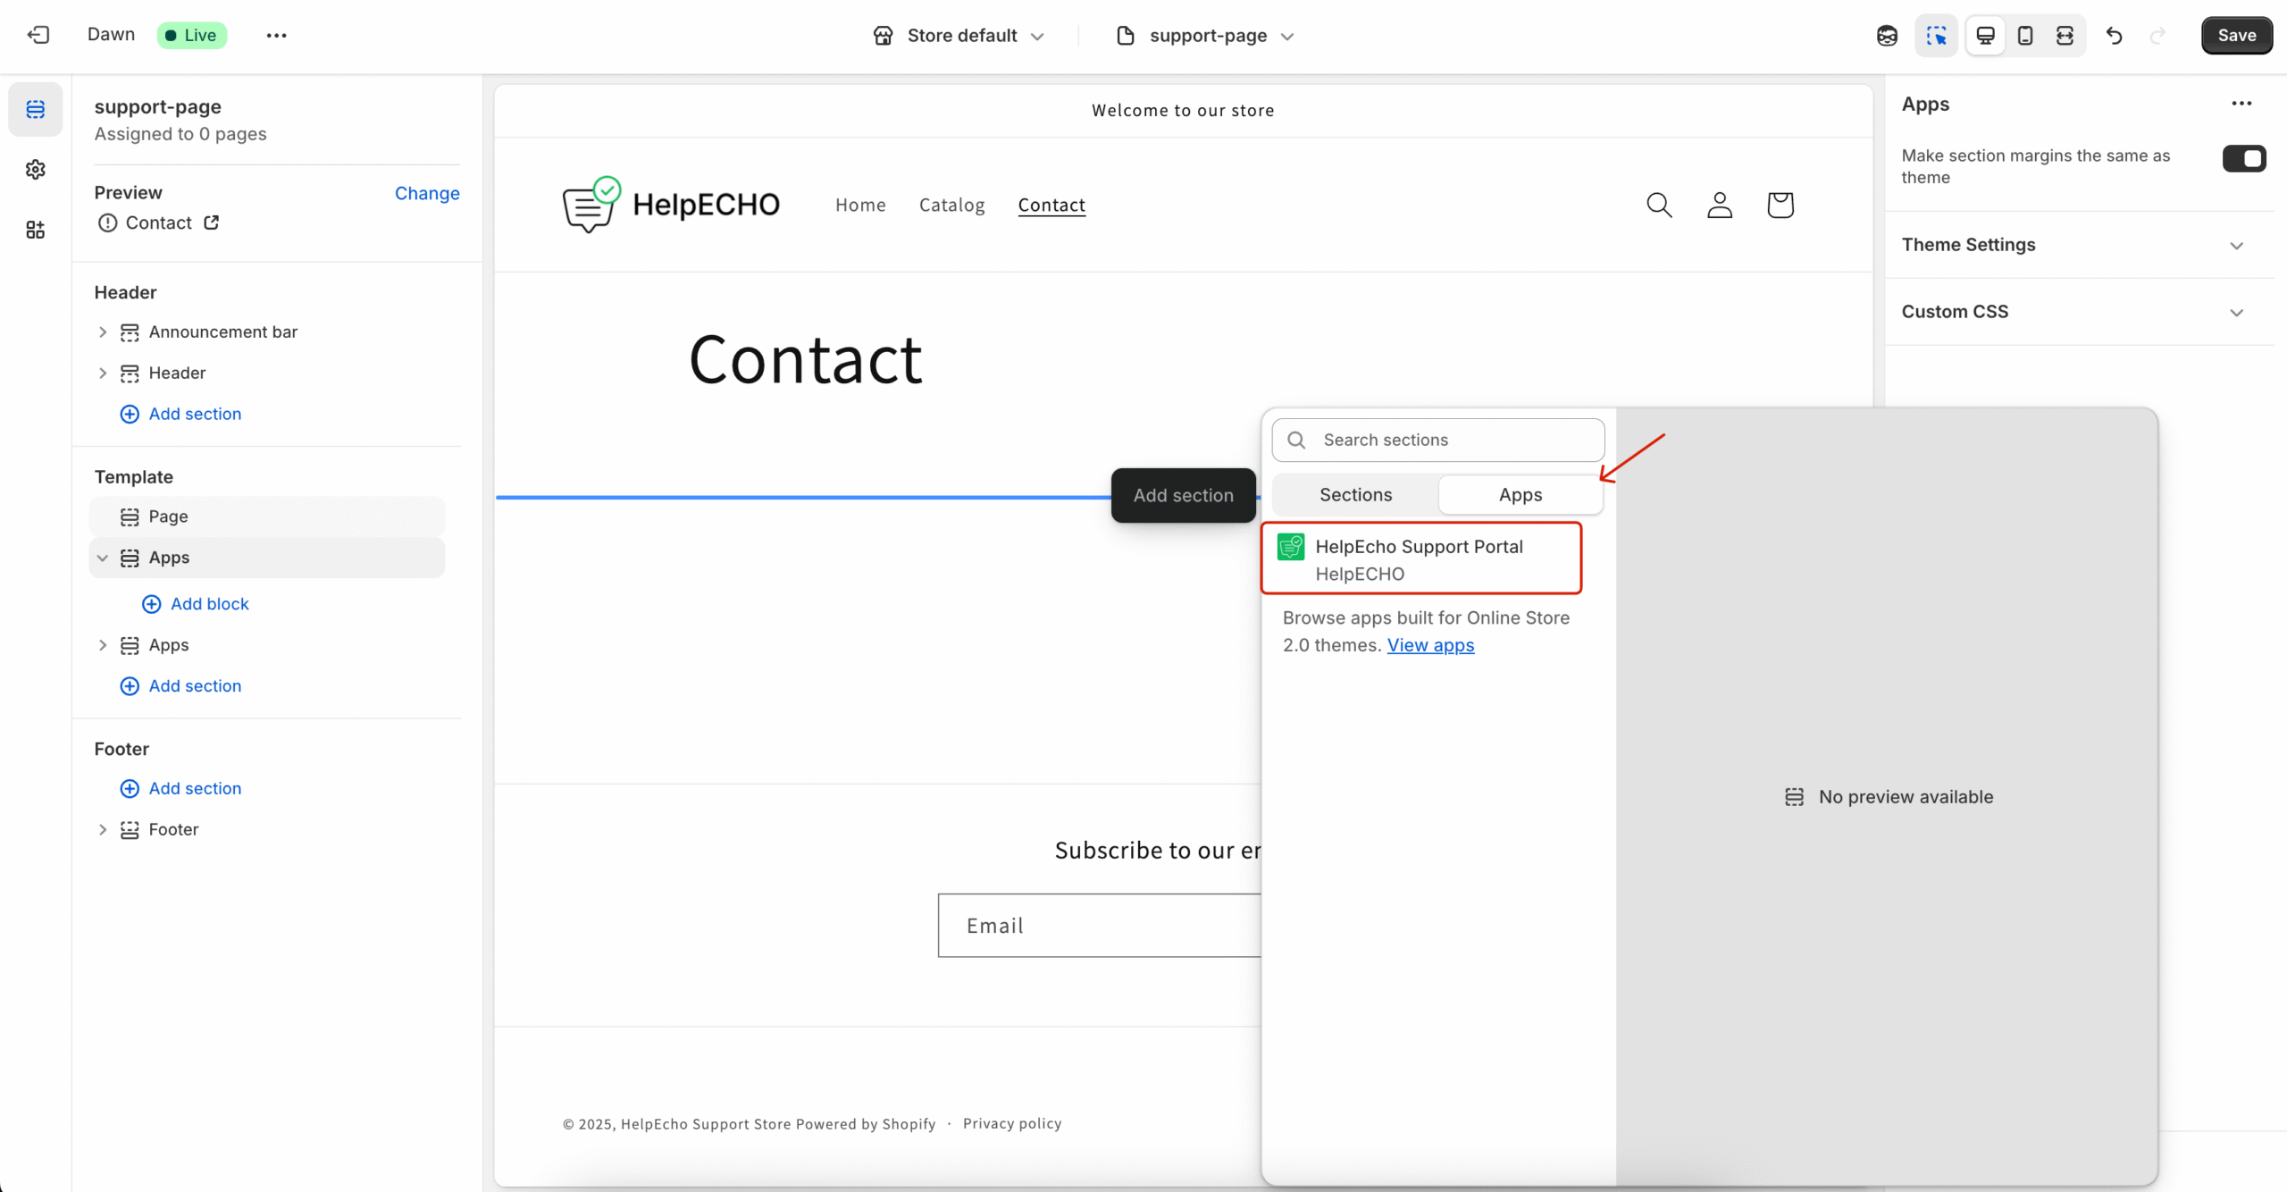Toggle section margins same as theme

(x=2243, y=158)
